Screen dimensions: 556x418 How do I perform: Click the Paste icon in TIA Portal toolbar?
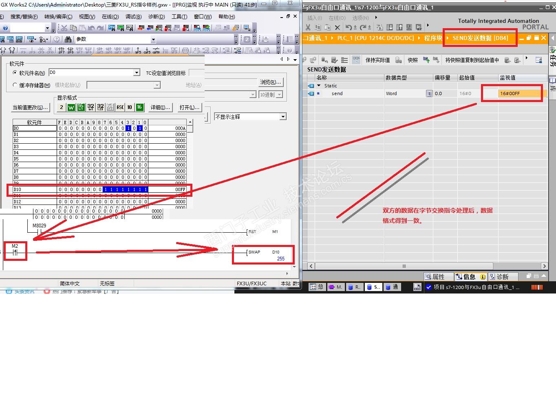(328, 27)
